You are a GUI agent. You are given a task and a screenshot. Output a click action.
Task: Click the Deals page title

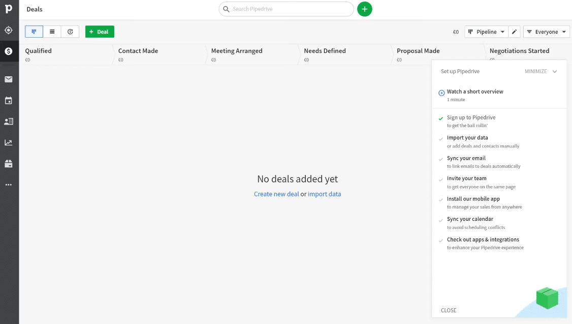click(x=35, y=9)
